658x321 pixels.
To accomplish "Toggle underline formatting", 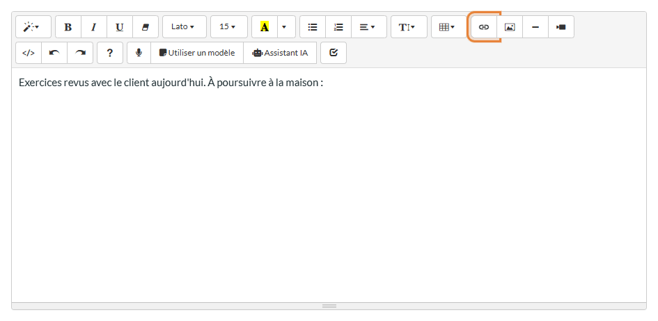I will (x=120, y=27).
